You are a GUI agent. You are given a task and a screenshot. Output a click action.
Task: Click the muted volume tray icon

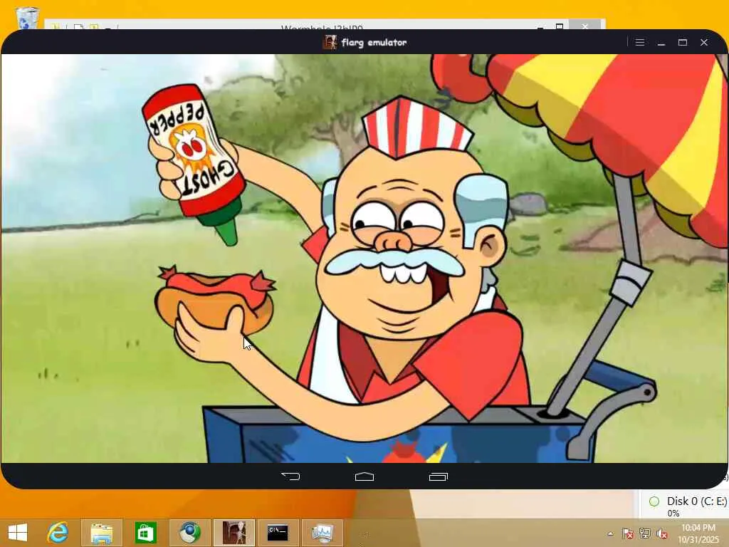click(x=661, y=533)
